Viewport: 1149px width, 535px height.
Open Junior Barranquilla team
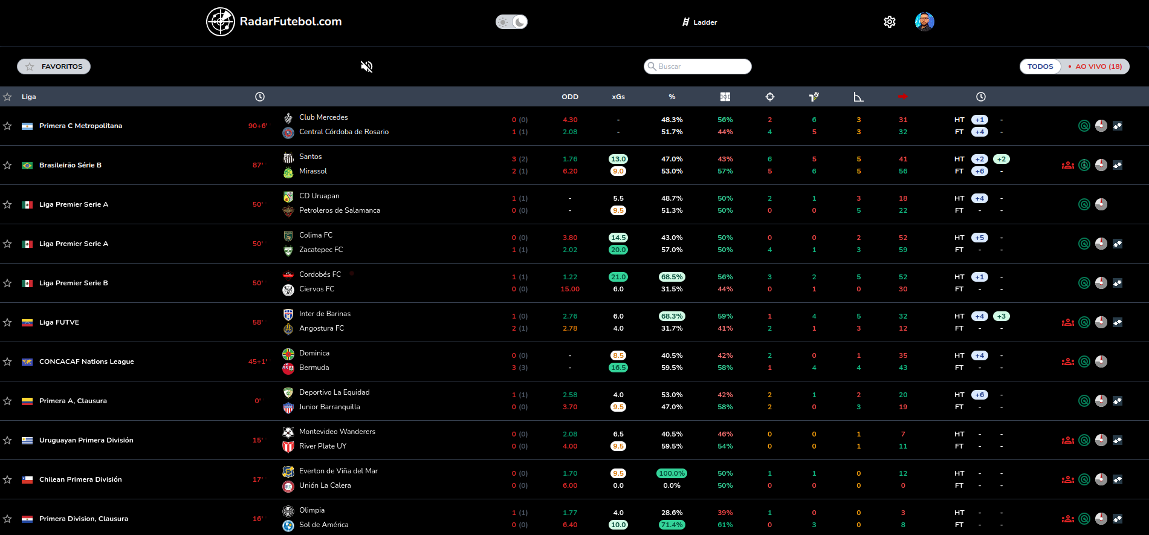click(329, 407)
